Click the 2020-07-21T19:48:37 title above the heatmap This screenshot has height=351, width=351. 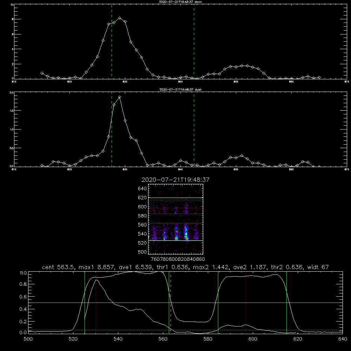[175, 180]
